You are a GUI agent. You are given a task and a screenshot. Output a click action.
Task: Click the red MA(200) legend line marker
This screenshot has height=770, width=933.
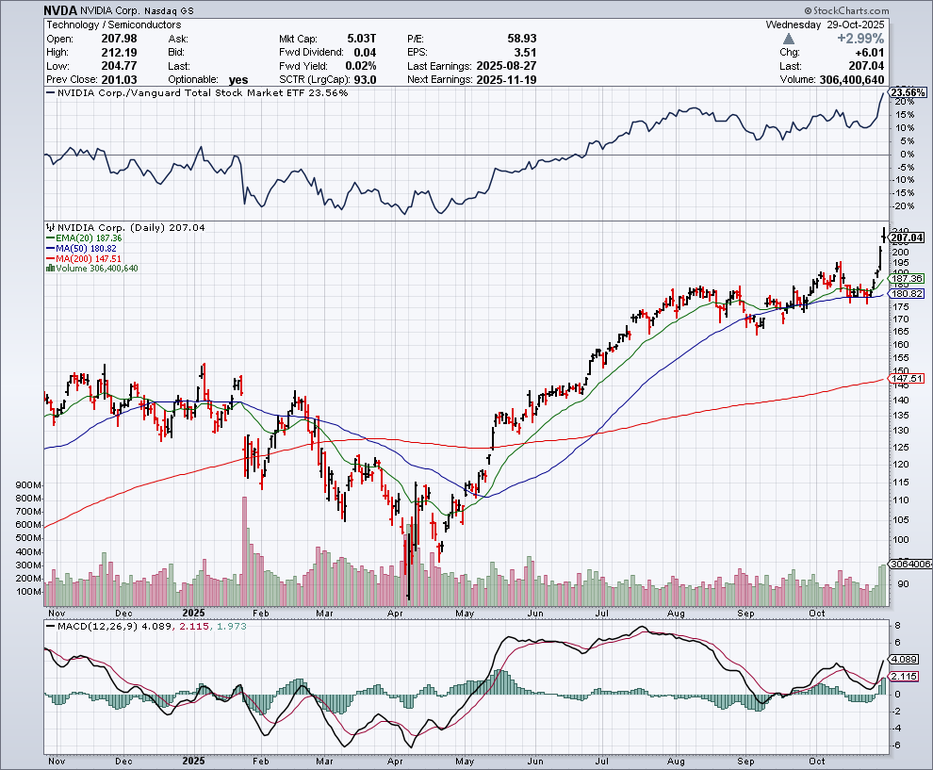[x=50, y=258]
